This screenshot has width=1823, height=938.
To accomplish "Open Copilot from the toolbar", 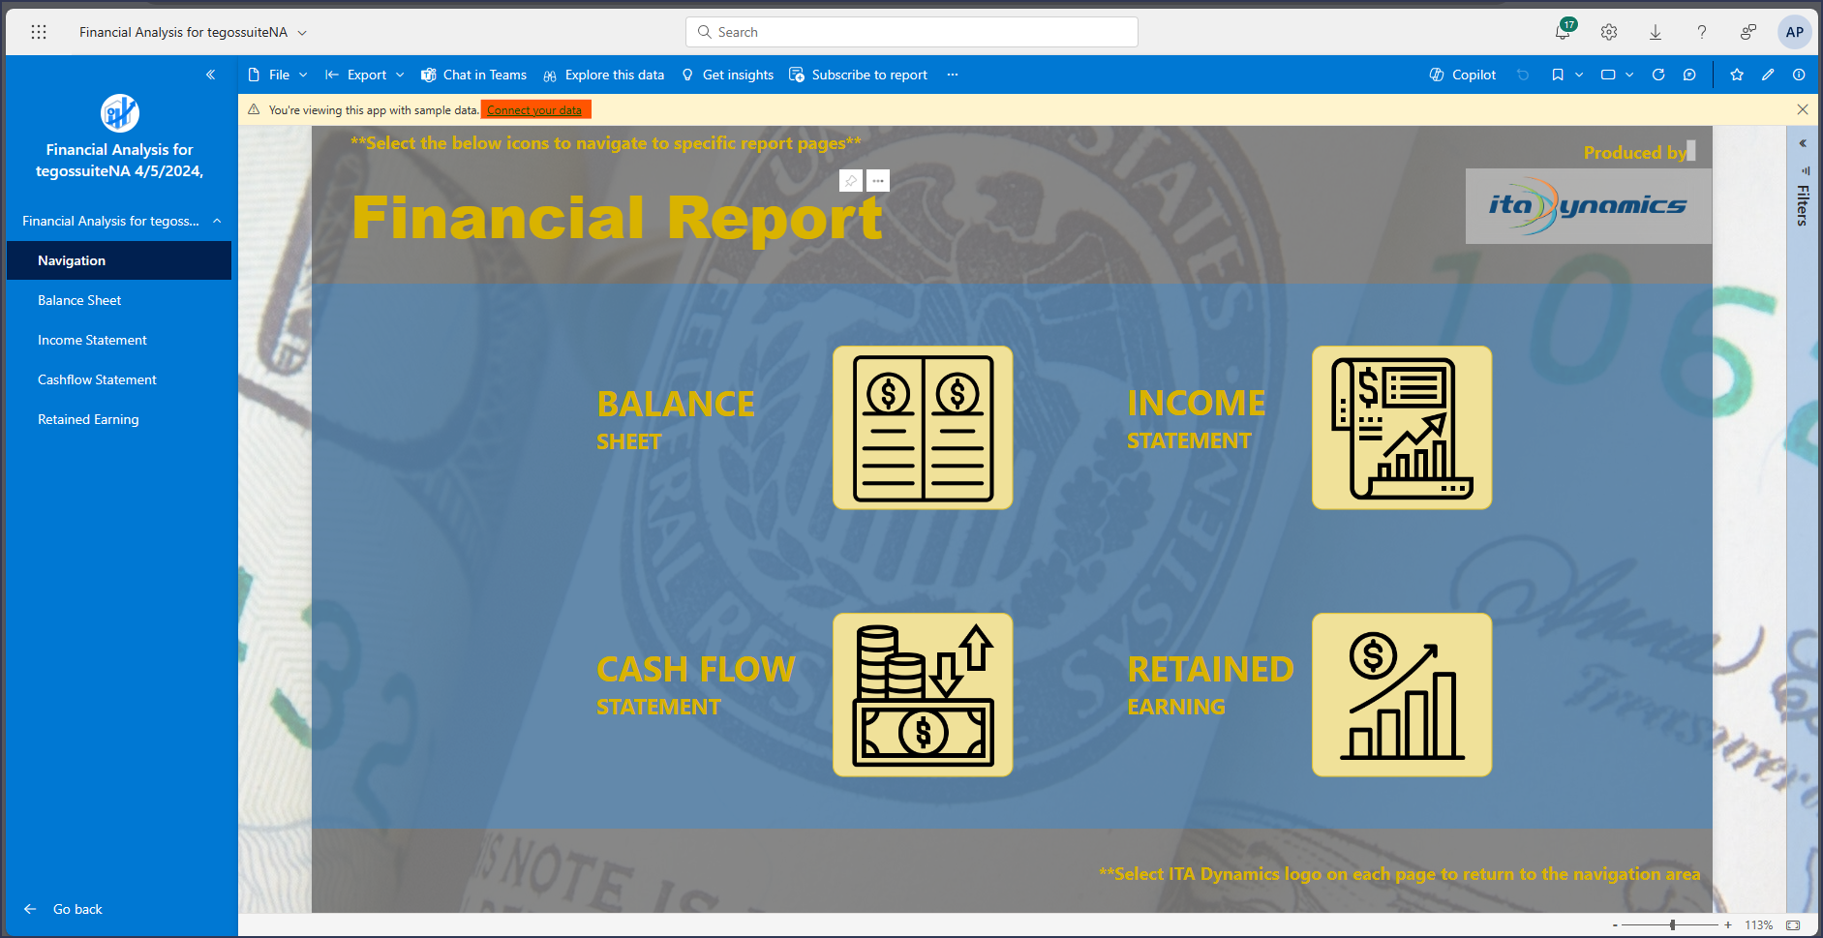I will 1463,75.
